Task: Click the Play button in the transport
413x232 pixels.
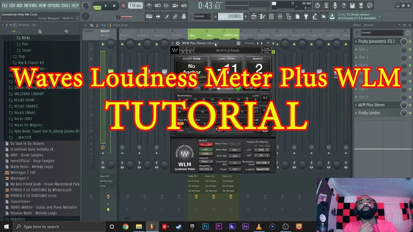Action: [x=106, y=5]
